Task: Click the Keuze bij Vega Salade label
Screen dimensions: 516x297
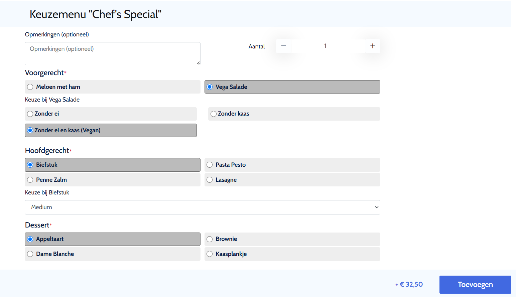Action: pos(52,100)
